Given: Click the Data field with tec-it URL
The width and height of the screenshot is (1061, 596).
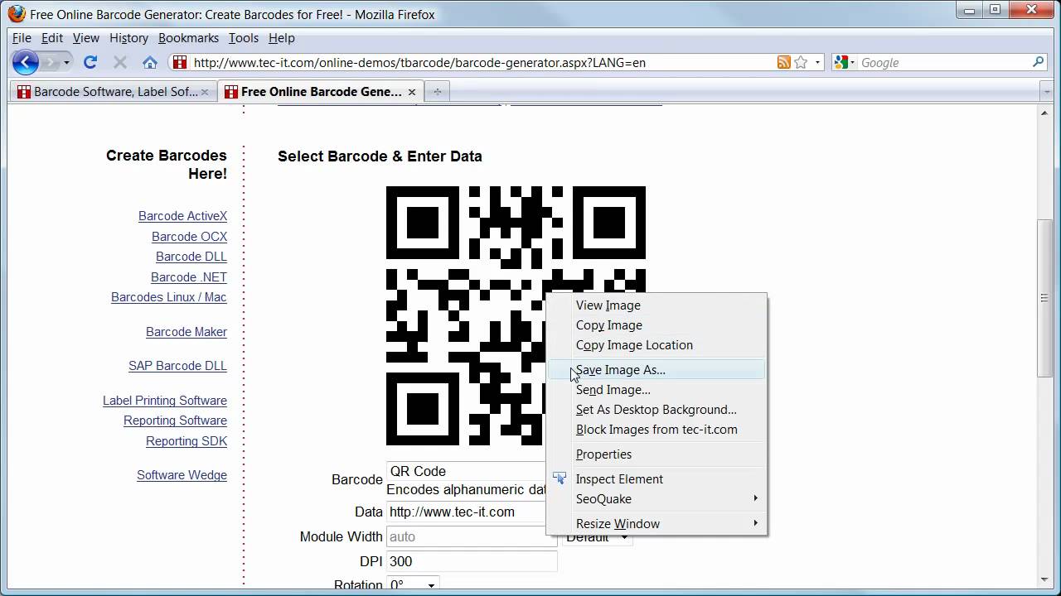Looking at the screenshot, I should [467, 512].
